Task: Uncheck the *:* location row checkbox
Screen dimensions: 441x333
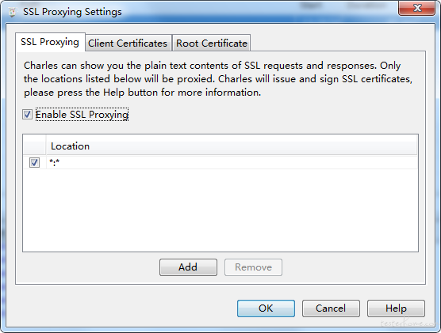Action: tap(35, 162)
